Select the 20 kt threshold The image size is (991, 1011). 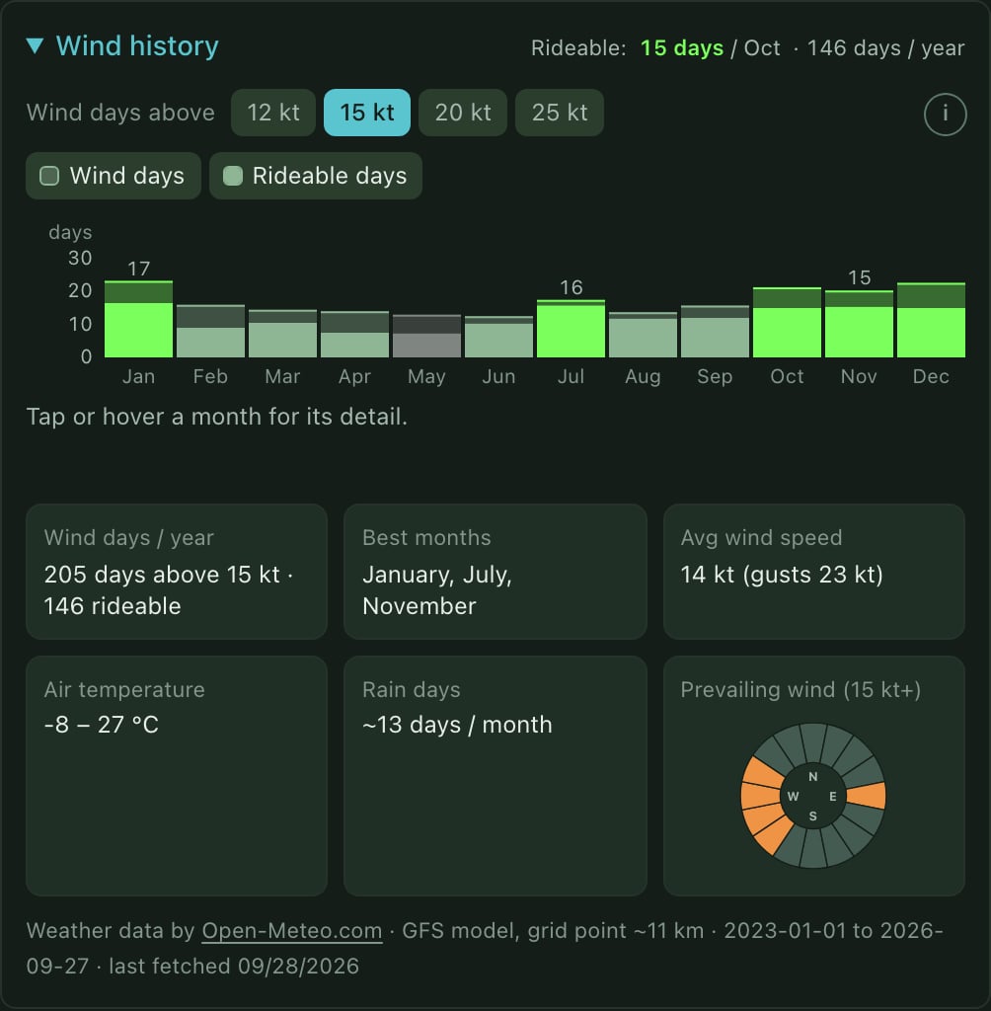pyautogui.click(x=463, y=113)
